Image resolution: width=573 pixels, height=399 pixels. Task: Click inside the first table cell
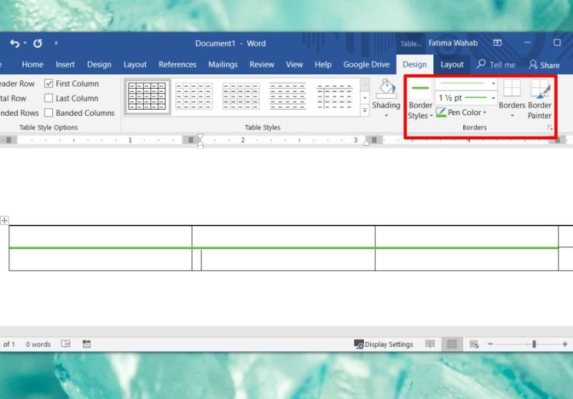(x=101, y=237)
